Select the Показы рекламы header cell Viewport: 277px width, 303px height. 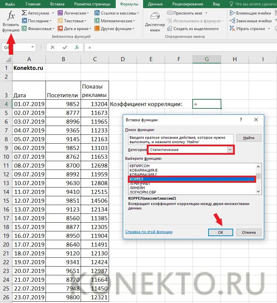coord(95,91)
